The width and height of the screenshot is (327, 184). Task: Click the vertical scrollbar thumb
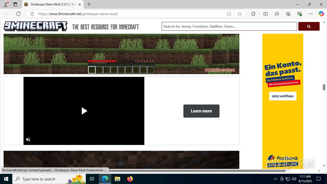[324, 87]
